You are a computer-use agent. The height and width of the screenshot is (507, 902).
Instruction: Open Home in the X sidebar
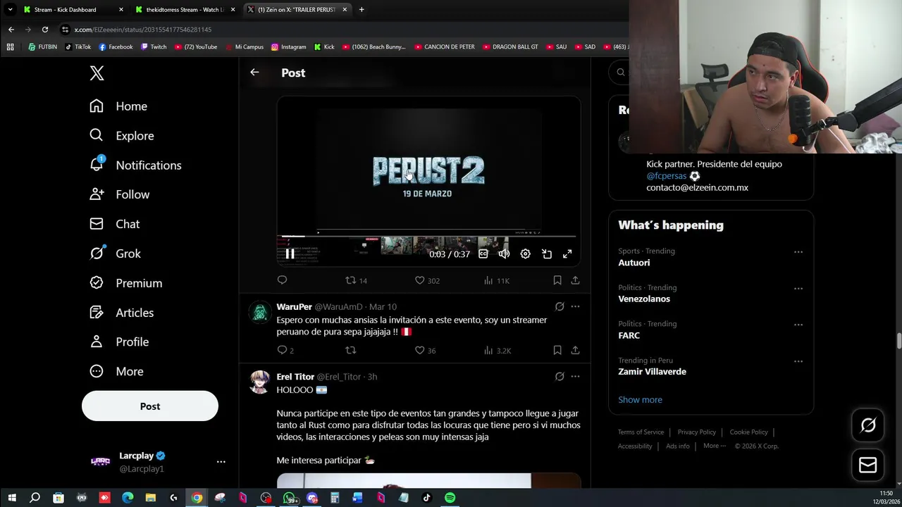point(118,106)
